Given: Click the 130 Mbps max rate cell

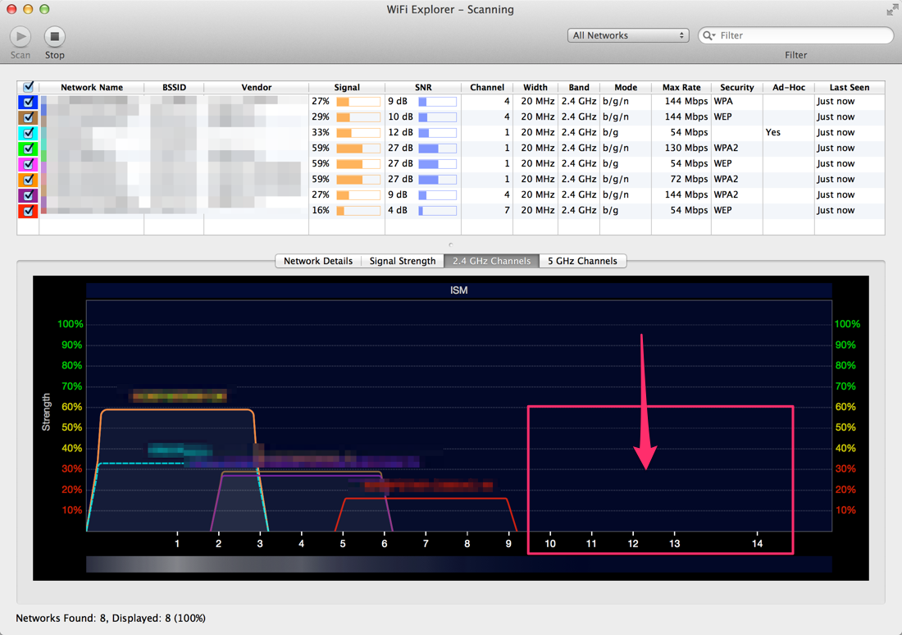Looking at the screenshot, I should coord(686,148).
